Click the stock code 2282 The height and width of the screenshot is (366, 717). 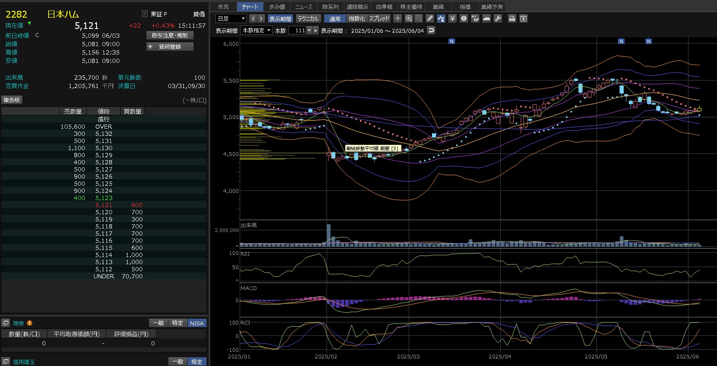point(16,14)
